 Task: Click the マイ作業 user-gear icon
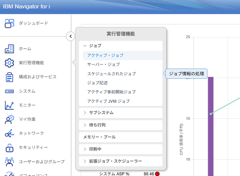[9, 119]
